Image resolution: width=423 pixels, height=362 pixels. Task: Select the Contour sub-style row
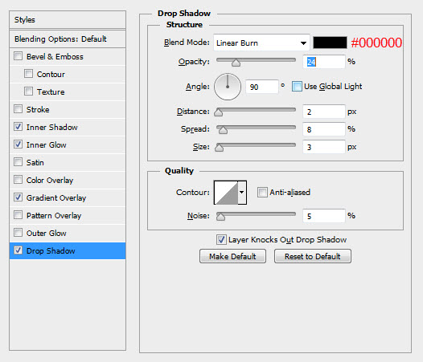coord(68,74)
